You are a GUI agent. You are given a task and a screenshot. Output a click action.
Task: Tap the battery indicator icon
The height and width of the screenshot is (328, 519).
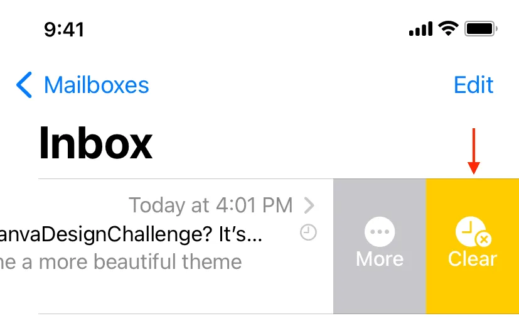[481, 29]
